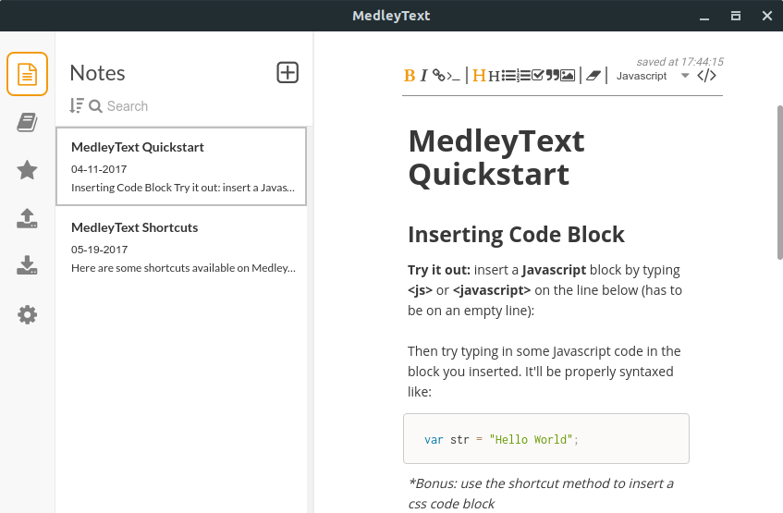Insert a numbered list

point(523,76)
